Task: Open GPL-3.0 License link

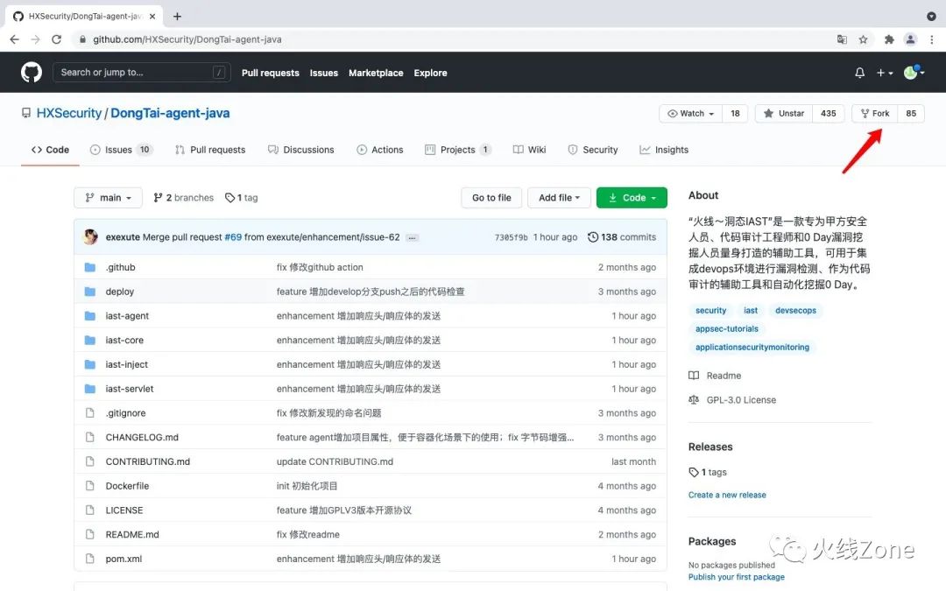Action: coord(732,400)
